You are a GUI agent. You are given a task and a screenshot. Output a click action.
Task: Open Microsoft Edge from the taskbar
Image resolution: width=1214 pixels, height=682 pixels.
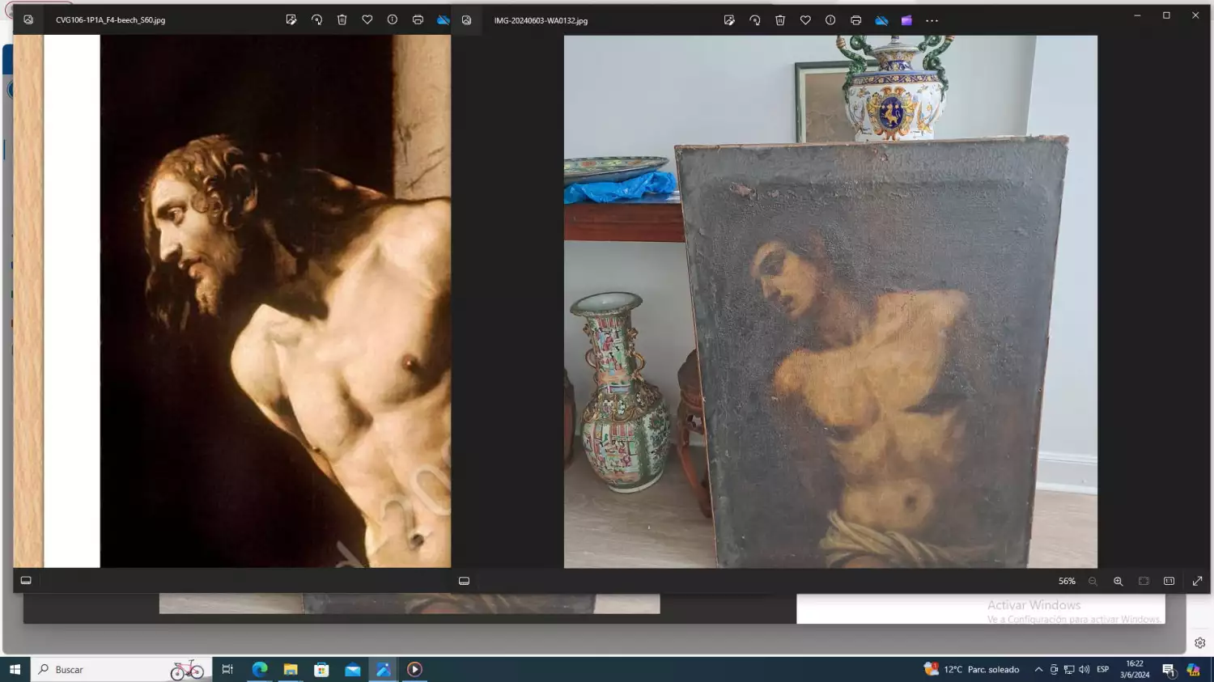260,669
